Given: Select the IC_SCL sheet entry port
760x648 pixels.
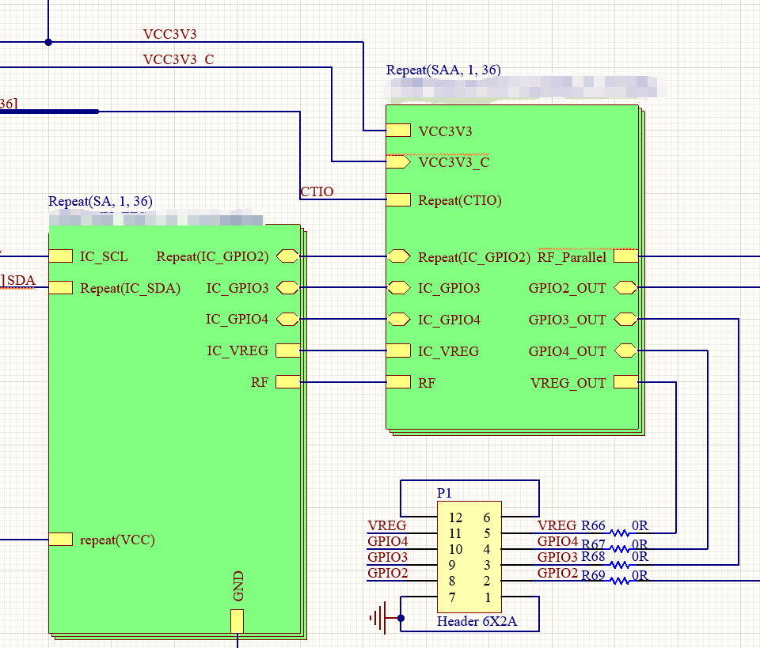Looking at the screenshot, I should click(x=61, y=256).
